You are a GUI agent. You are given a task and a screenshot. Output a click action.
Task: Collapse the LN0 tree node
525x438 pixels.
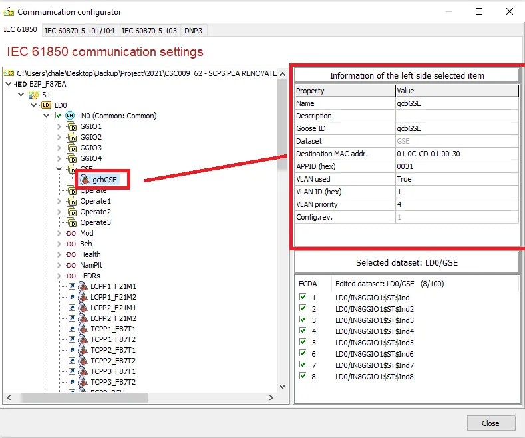point(46,116)
